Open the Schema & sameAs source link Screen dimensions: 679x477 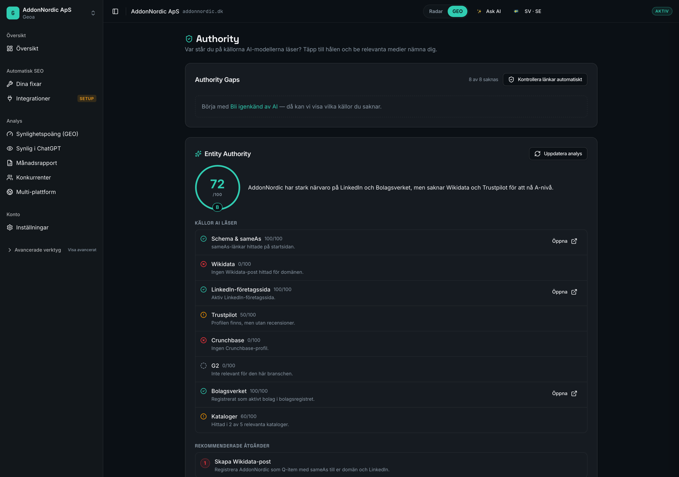point(565,241)
